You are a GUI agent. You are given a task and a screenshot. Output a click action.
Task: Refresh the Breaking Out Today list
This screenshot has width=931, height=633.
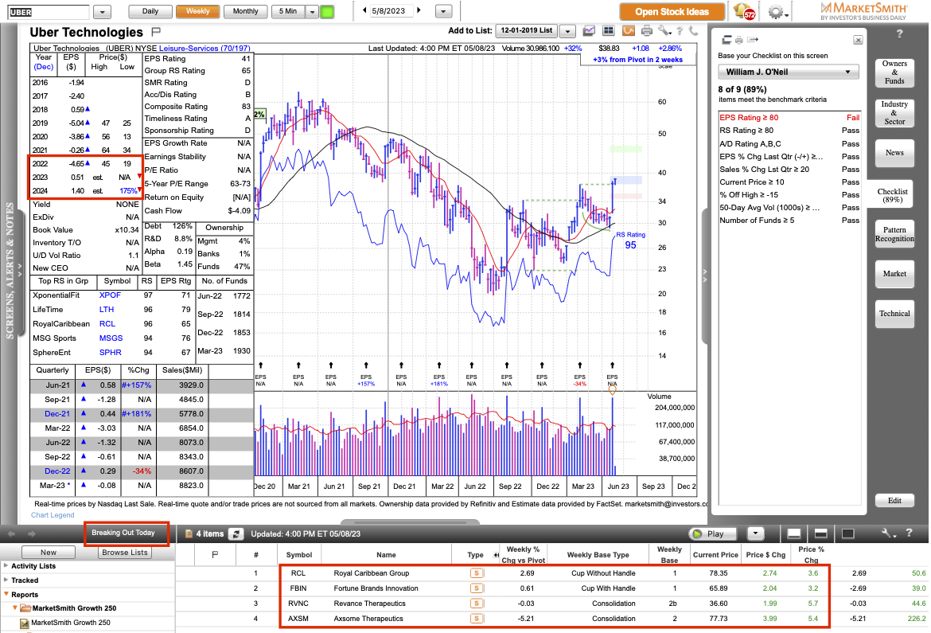236,533
